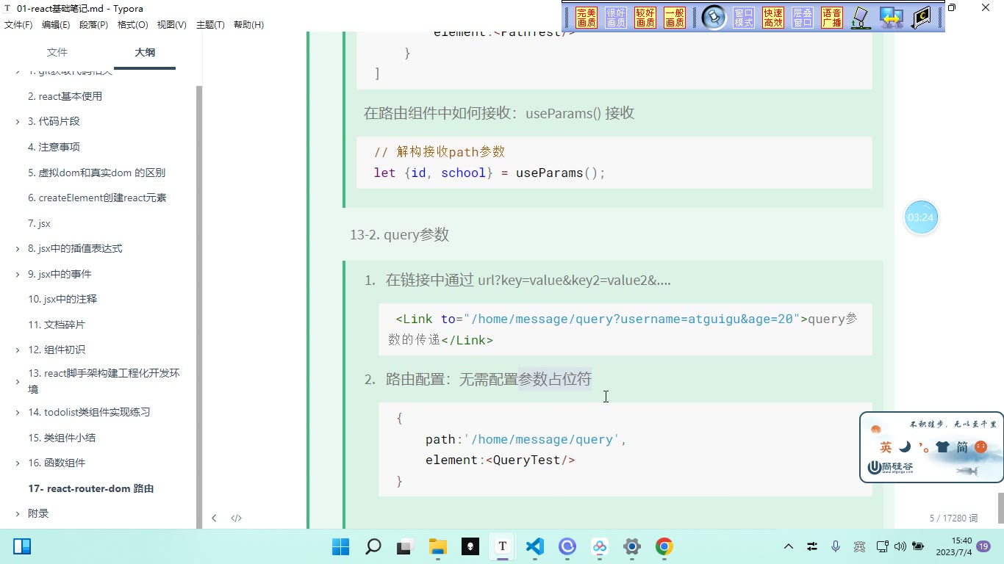Open the 帮助(H) menu
The image size is (1004, 564).
248,24
